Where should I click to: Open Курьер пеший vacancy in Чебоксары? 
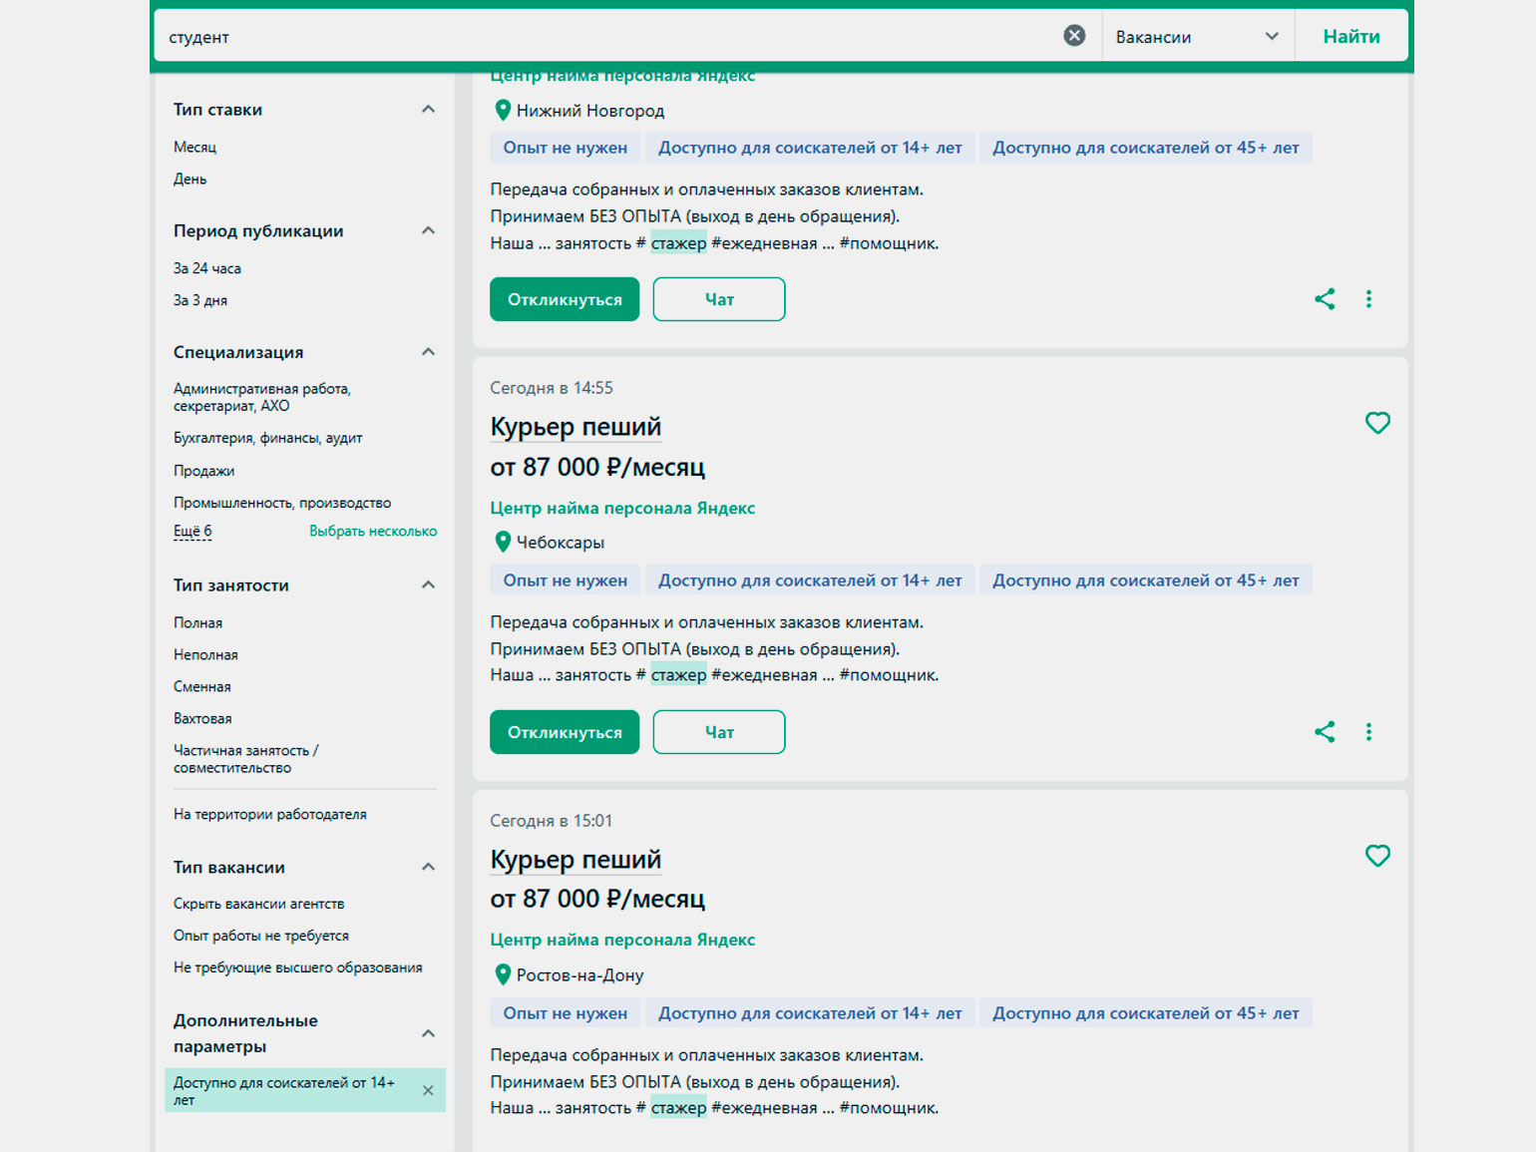coord(576,427)
